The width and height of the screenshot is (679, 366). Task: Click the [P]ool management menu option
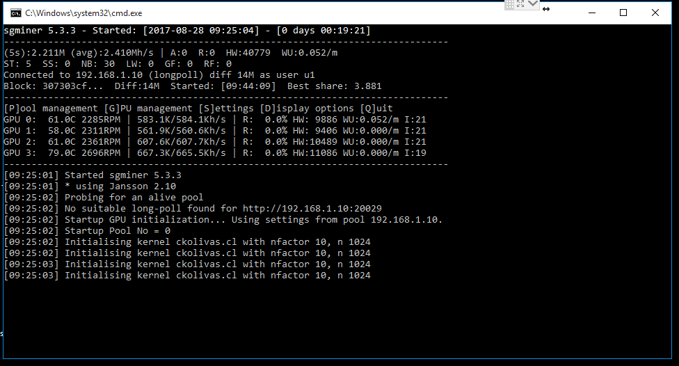pos(51,109)
